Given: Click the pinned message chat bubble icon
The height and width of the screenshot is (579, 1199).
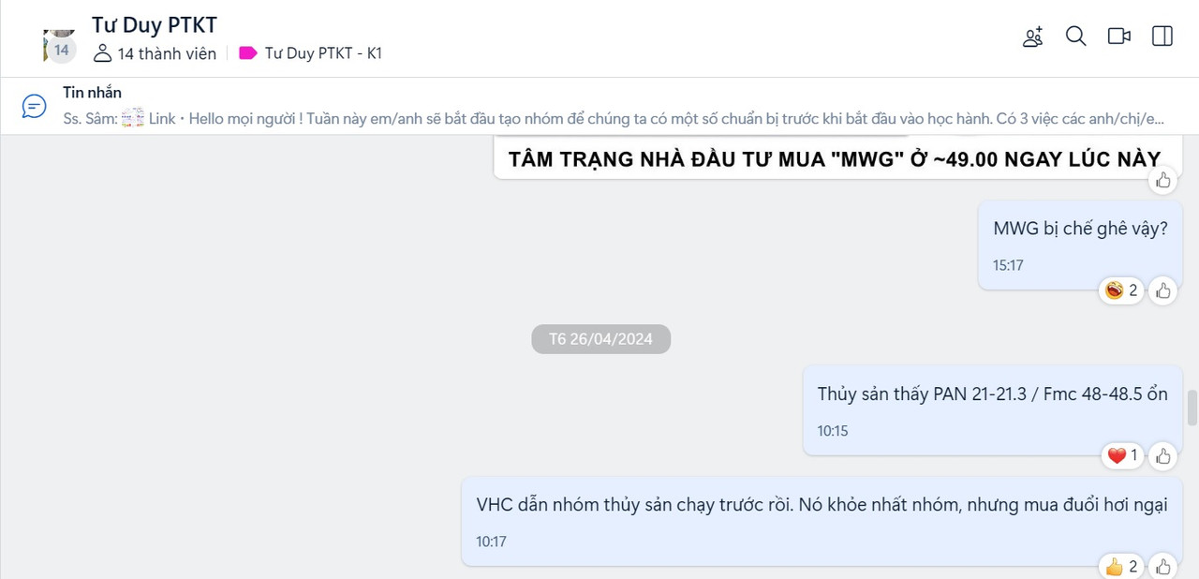Looking at the screenshot, I should (35, 106).
